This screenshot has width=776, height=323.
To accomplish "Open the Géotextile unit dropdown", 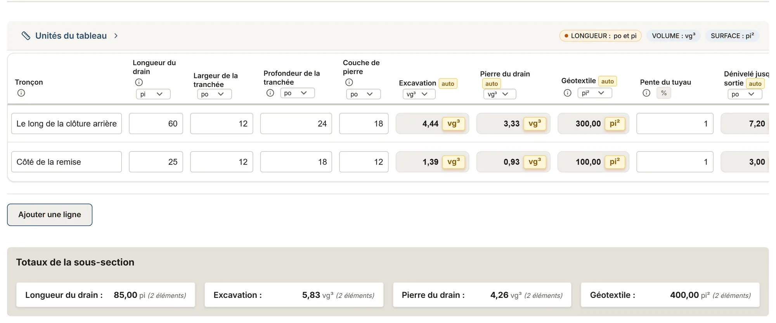I will point(595,93).
